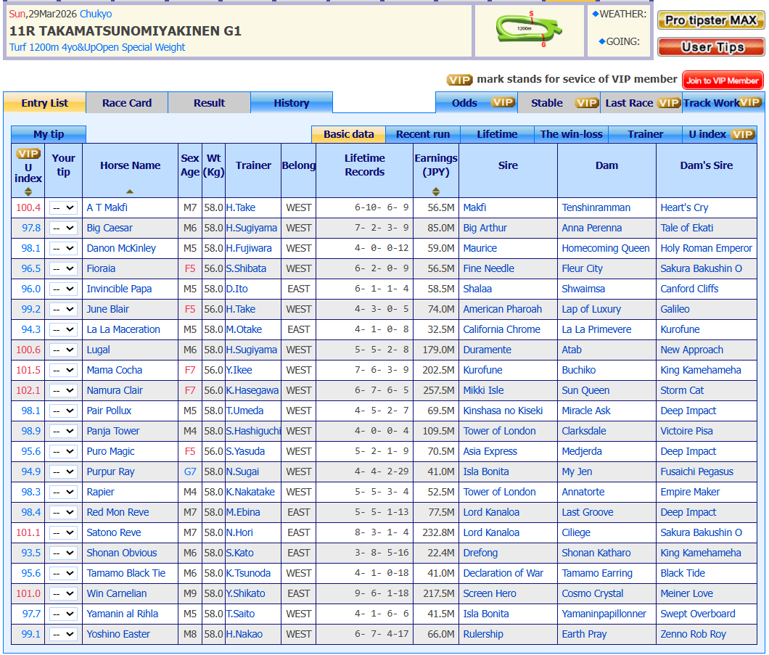Click the Chukyo track map thumbnail
The image size is (769, 655).
point(529,29)
